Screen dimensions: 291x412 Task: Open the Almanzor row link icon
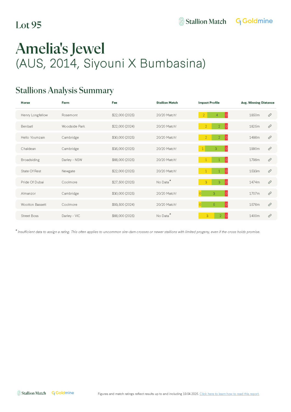[270, 193]
